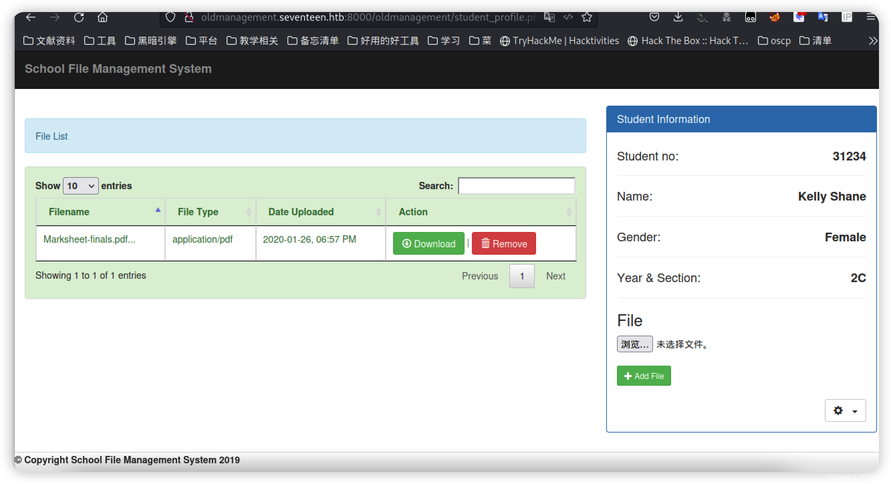The height and width of the screenshot is (484, 891).
Task: Click the download arrow icon in browser toolbar
Action: [x=678, y=17]
